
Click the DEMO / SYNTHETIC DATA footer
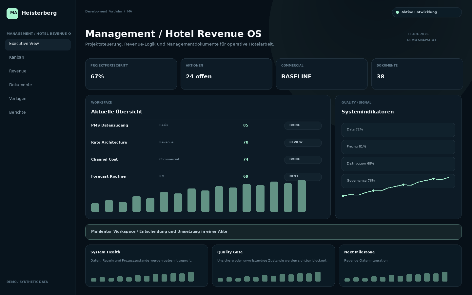click(x=27, y=282)
